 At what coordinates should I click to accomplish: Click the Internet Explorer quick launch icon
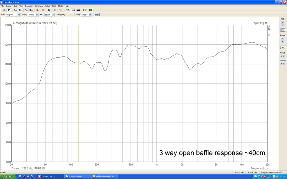[20, 177]
